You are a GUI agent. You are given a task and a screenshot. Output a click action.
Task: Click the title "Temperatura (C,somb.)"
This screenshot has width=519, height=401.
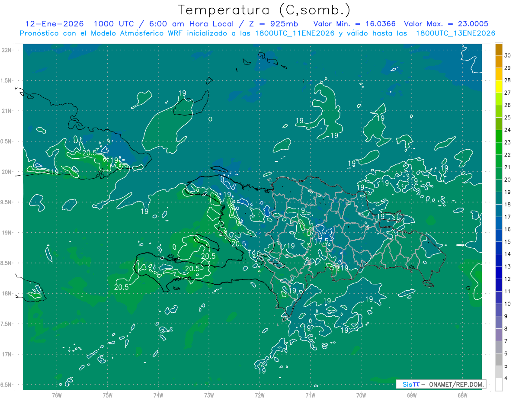[264, 10]
